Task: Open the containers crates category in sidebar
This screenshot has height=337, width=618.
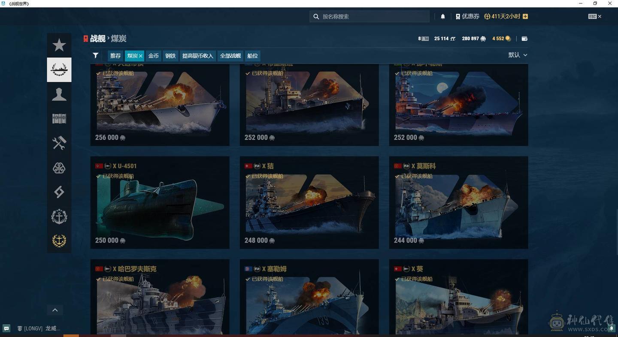Action: pyautogui.click(x=59, y=118)
